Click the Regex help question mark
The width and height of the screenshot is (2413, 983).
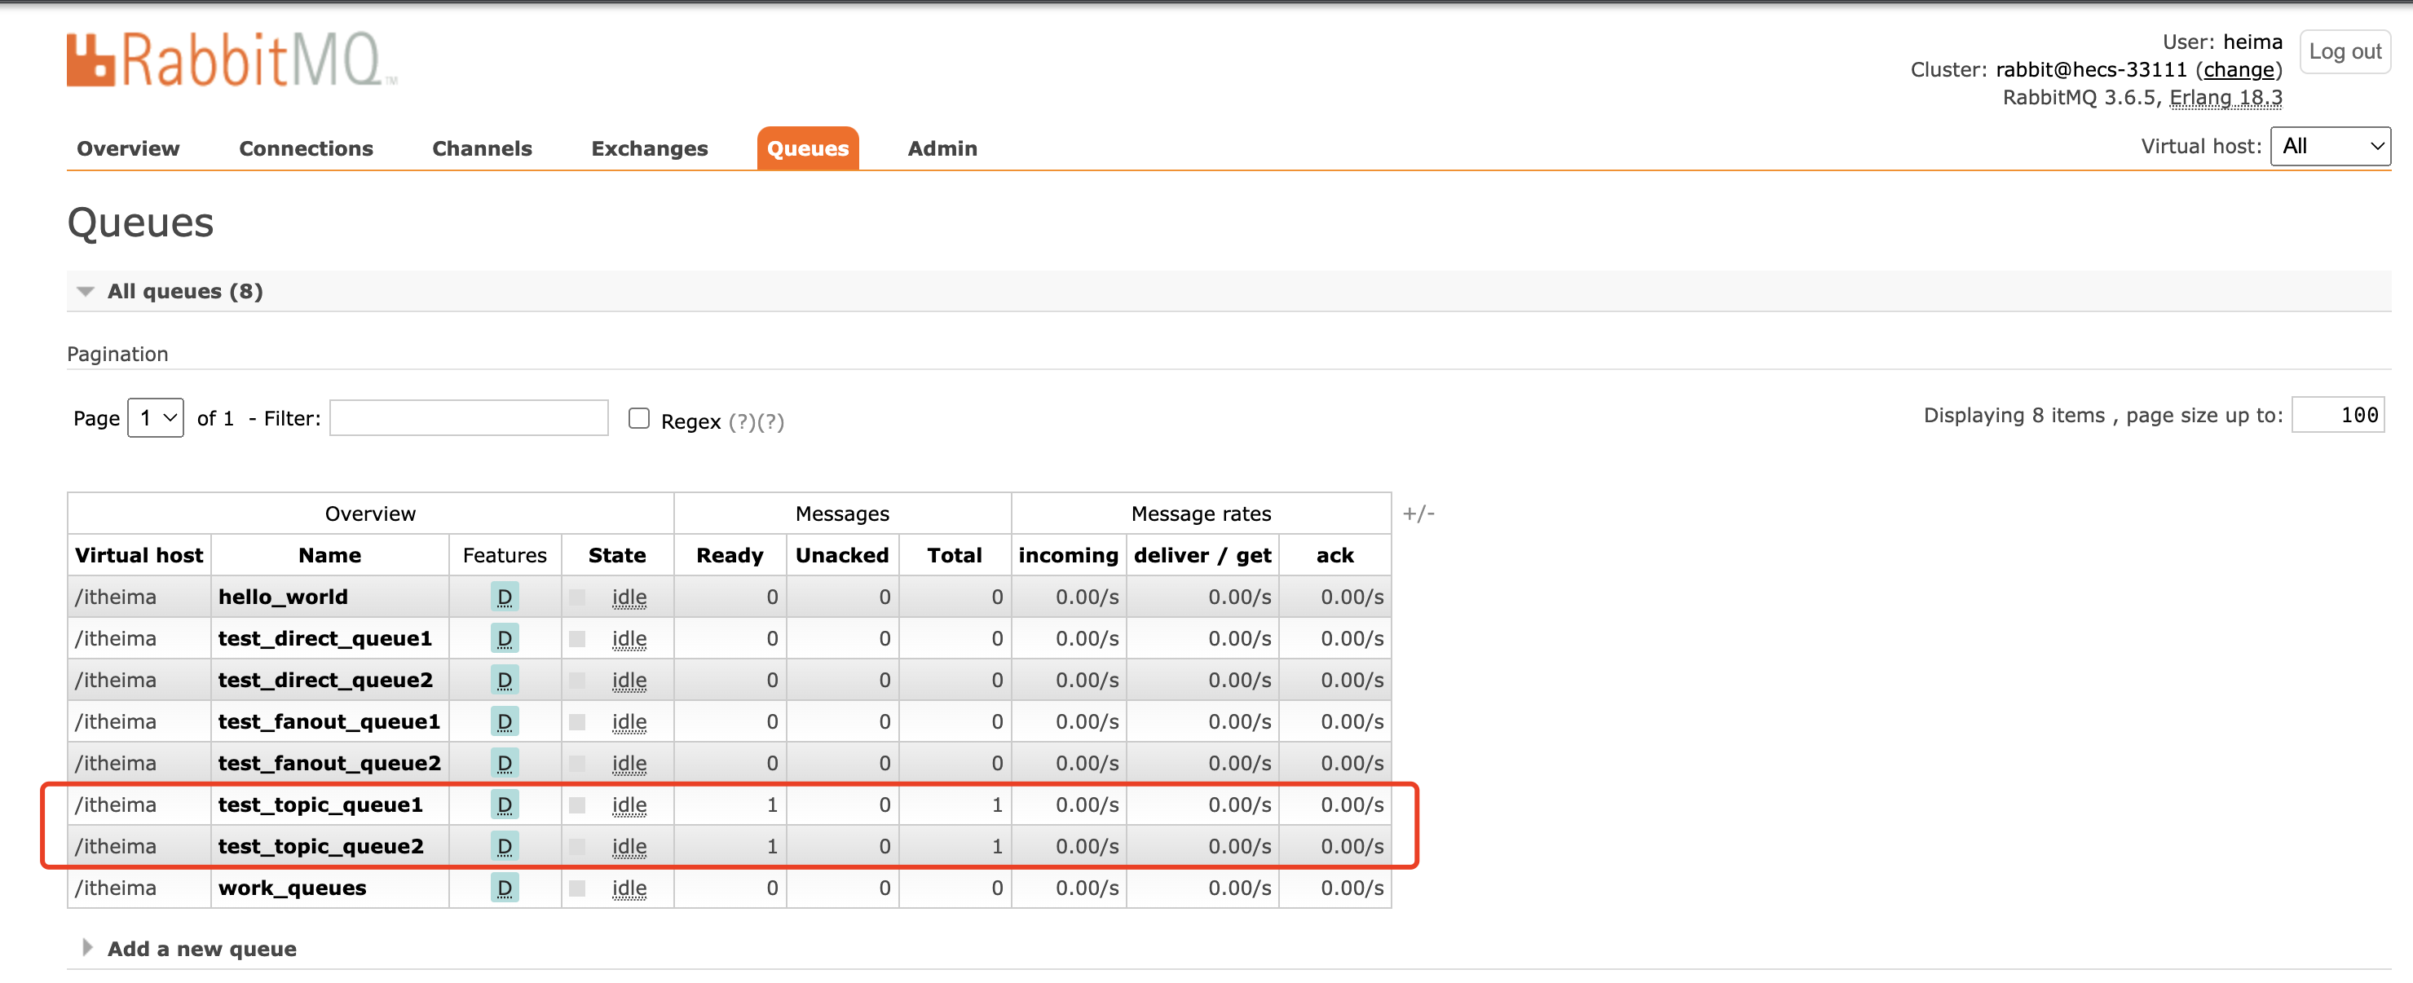742,421
